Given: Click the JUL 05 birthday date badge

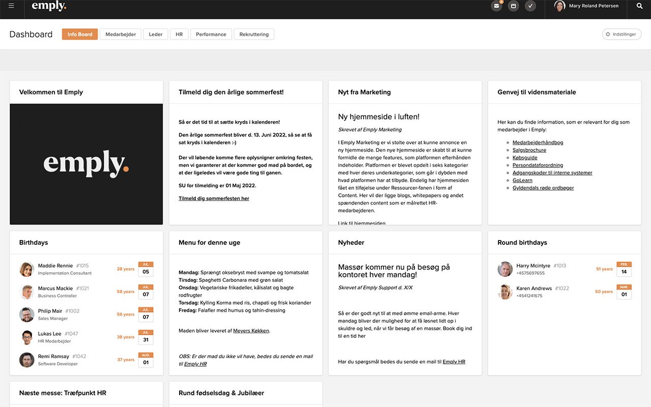Looking at the screenshot, I should 145,269.
